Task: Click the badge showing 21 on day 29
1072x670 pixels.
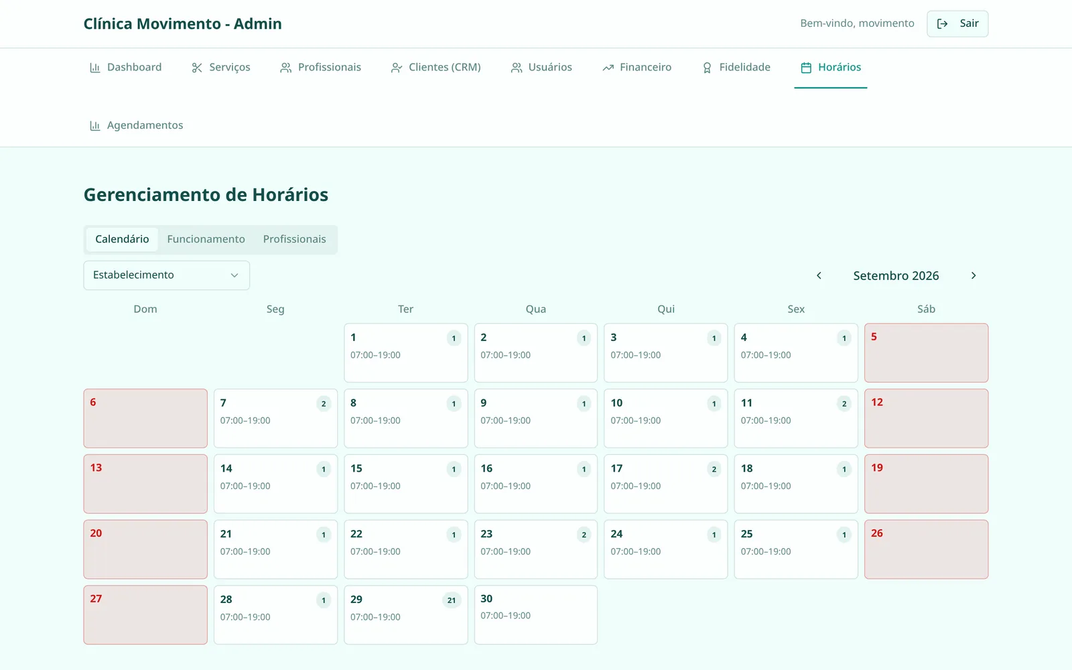Action: pyautogui.click(x=452, y=600)
